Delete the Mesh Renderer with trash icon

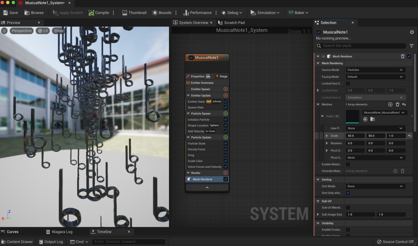point(402,56)
